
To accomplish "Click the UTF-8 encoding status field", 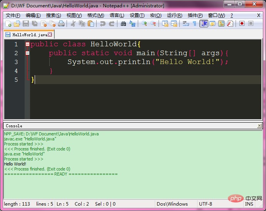I will [x=206, y=204].
